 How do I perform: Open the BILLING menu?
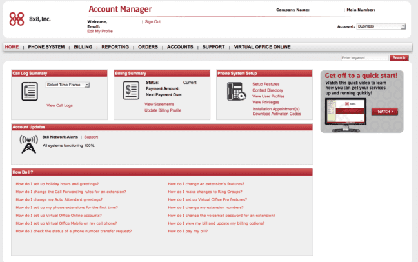[83, 47]
